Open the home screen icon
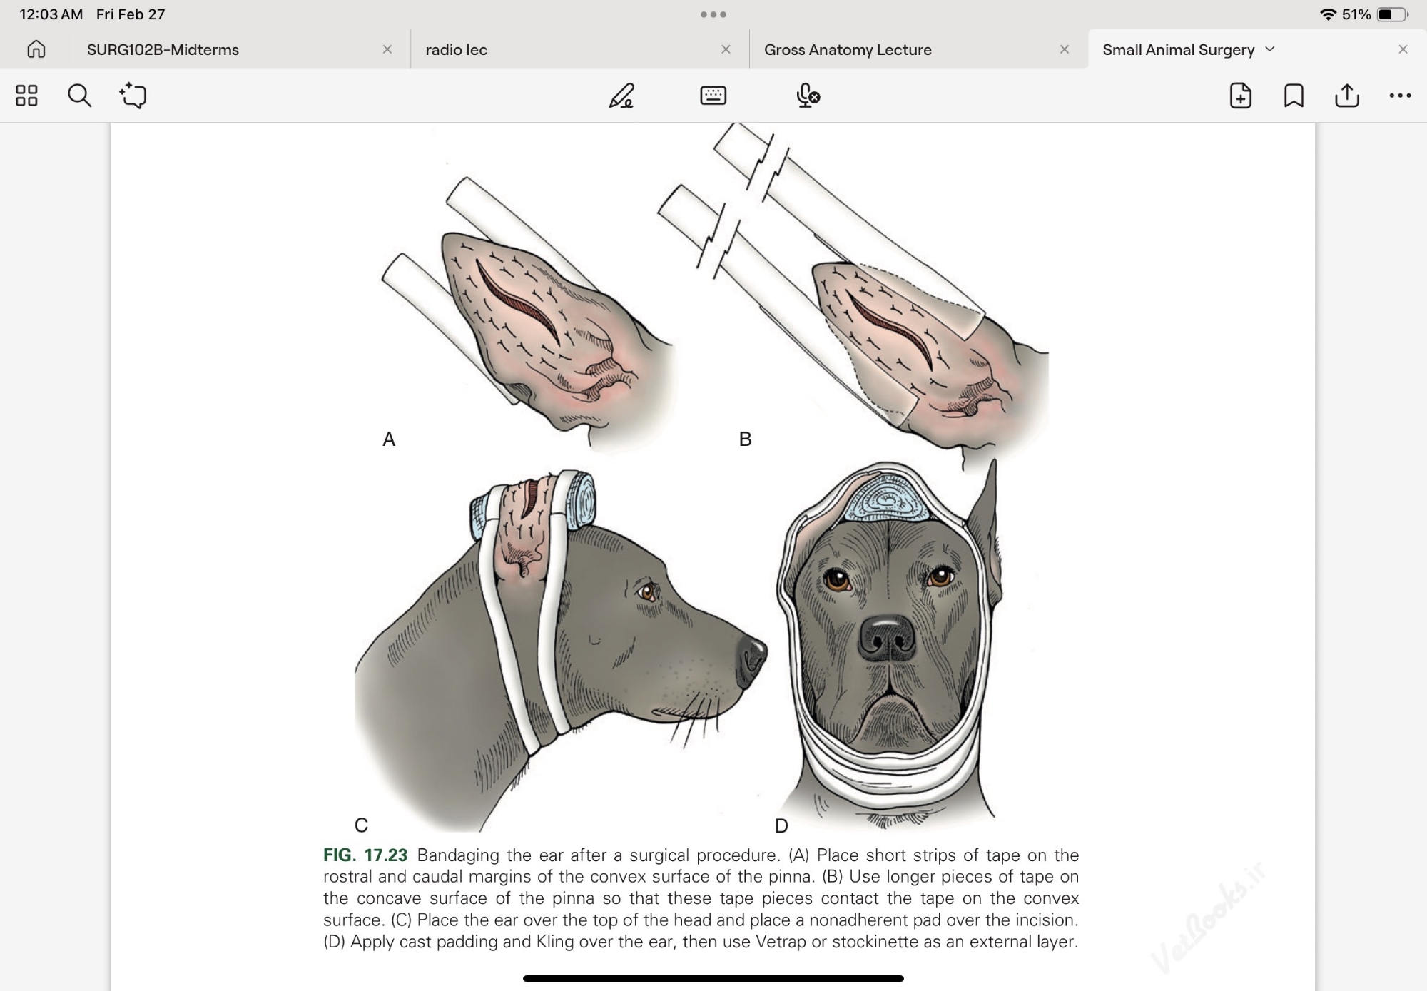Screen dimensions: 1427x991 coord(36,49)
